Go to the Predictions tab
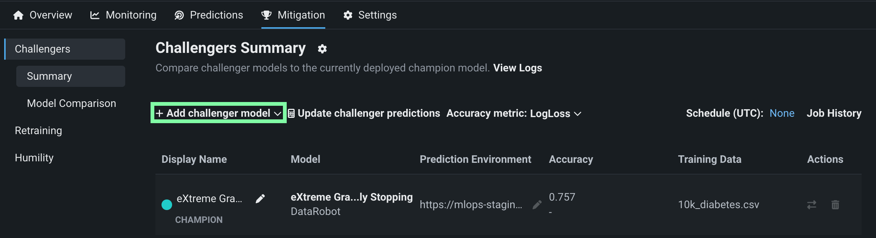876x238 pixels. coord(209,15)
